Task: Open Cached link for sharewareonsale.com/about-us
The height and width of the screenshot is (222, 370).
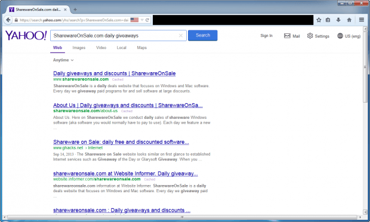Action: point(127,111)
